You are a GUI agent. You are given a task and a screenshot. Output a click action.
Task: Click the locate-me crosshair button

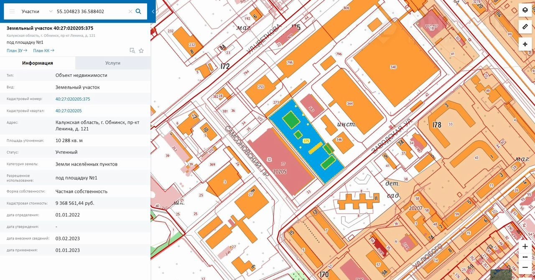[525, 44]
